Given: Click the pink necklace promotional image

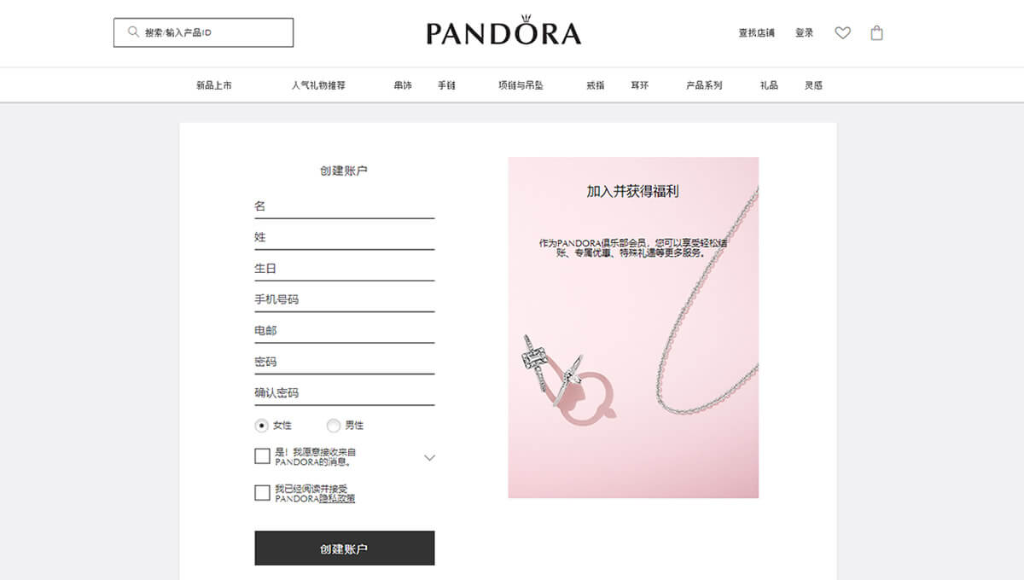Looking at the screenshot, I should pos(633,328).
